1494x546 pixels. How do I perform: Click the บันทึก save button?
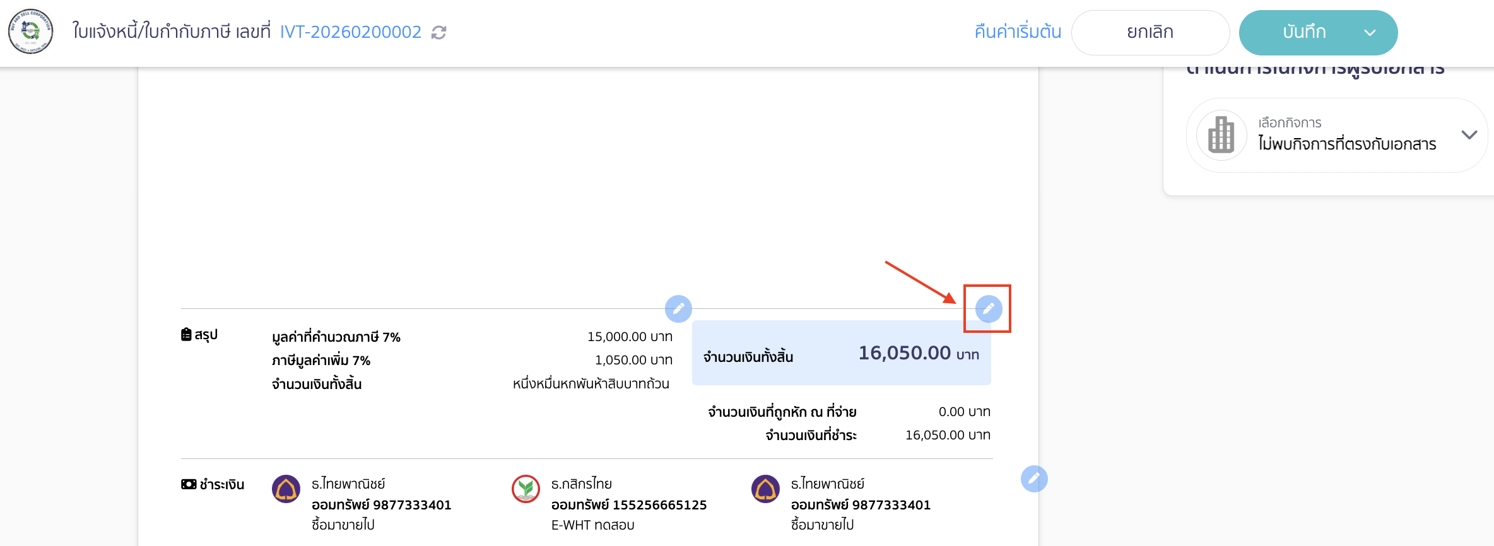click(1304, 32)
